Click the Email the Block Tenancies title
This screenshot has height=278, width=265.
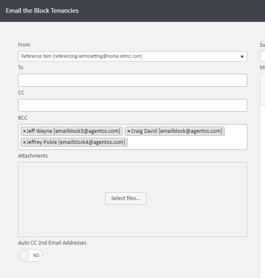click(42, 11)
